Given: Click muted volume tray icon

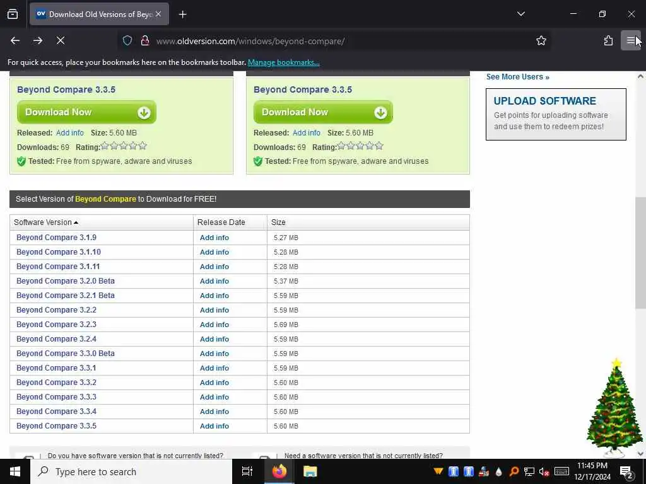Looking at the screenshot, I should [544, 471].
